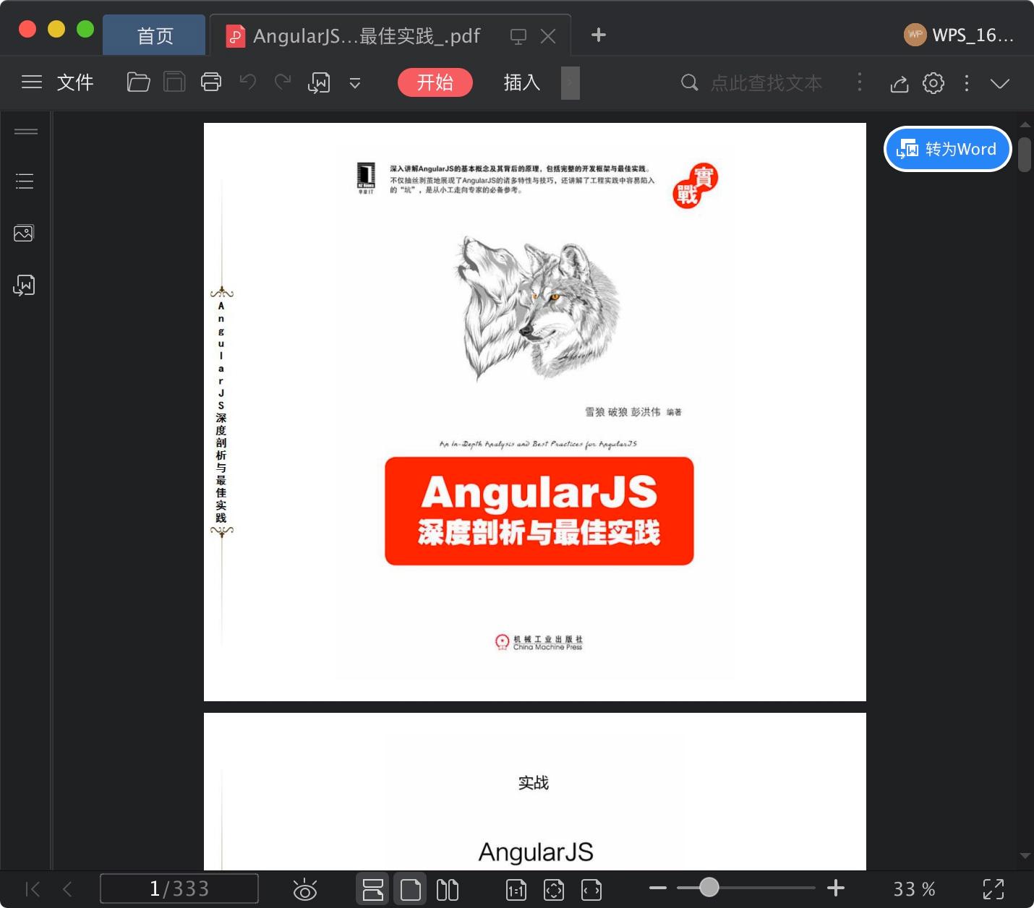
Task: Go to previous page arrow
Action: (67, 889)
